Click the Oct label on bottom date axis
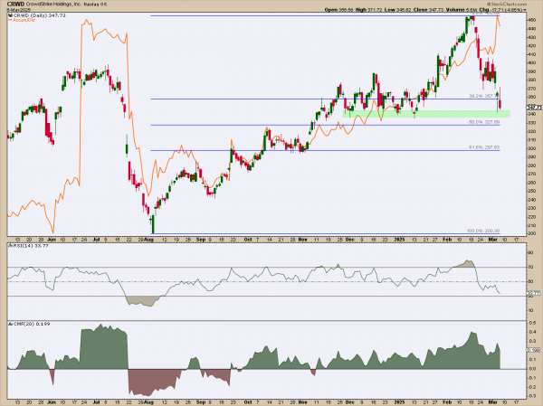Image resolution: width=543 pixels, height=406 pixels. coord(248,402)
